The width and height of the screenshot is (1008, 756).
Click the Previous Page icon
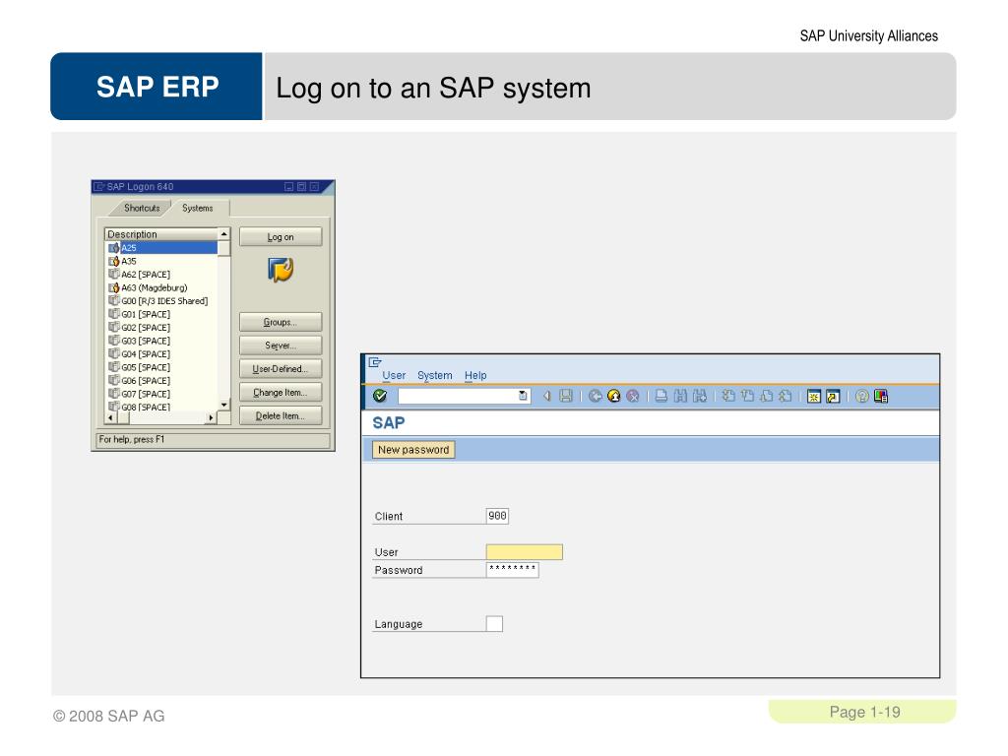coord(747,396)
